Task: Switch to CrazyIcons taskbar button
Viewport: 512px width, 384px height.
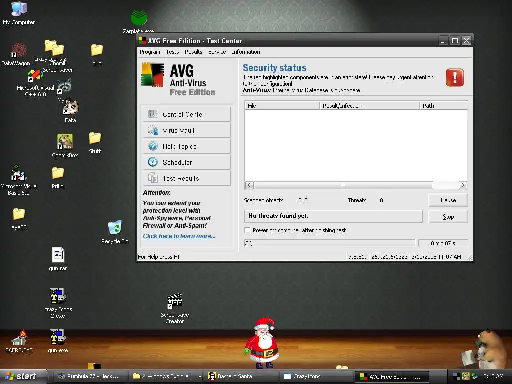Action: point(316,376)
